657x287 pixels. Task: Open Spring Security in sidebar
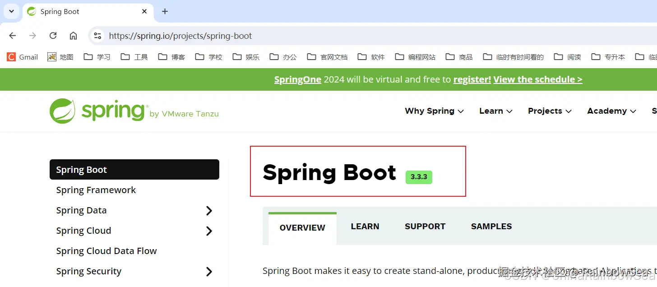pos(88,271)
